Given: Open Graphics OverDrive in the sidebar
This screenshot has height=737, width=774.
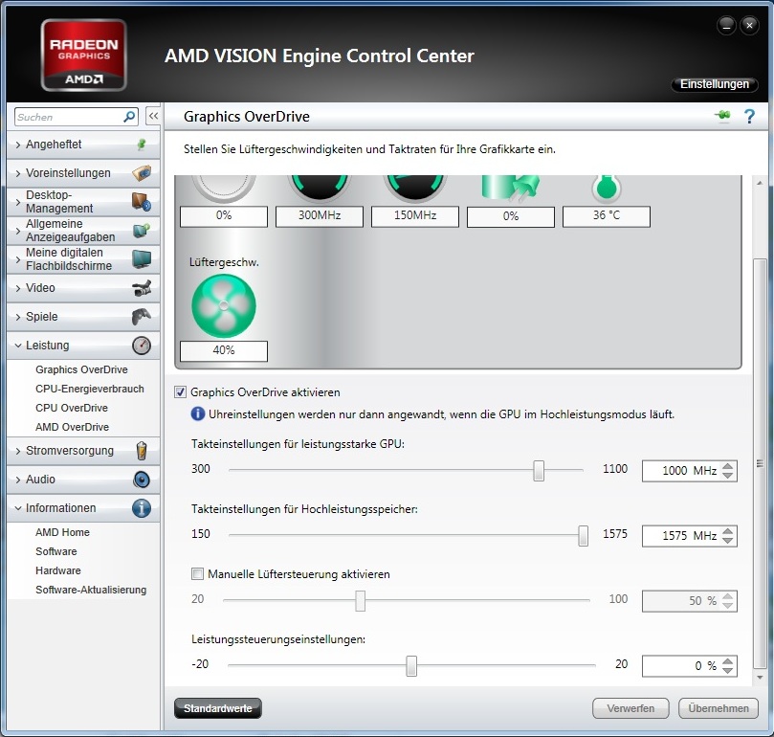Looking at the screenshot, I should (81, 369).
